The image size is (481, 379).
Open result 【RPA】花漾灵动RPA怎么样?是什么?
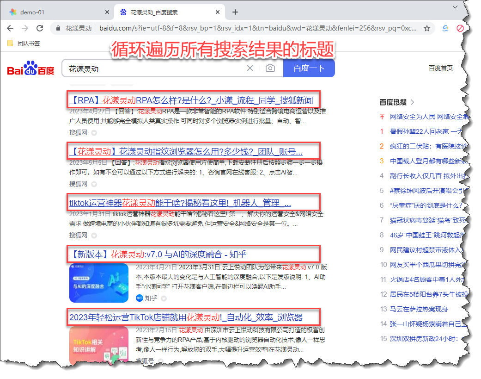(x=191, y=100)
